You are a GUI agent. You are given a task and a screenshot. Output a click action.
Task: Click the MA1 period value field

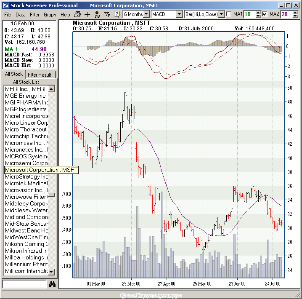pyautogui.click(x=250, y=14)
